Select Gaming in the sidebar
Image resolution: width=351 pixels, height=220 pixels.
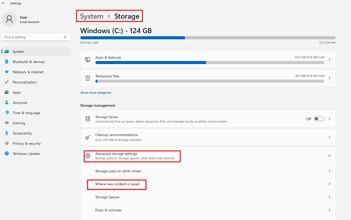click(36, 123)
